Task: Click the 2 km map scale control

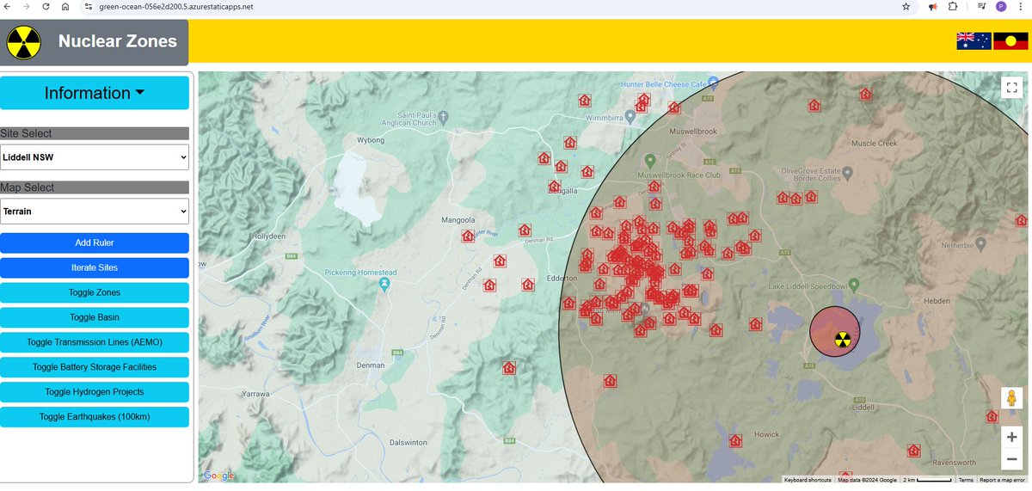Action: [927, 480]
